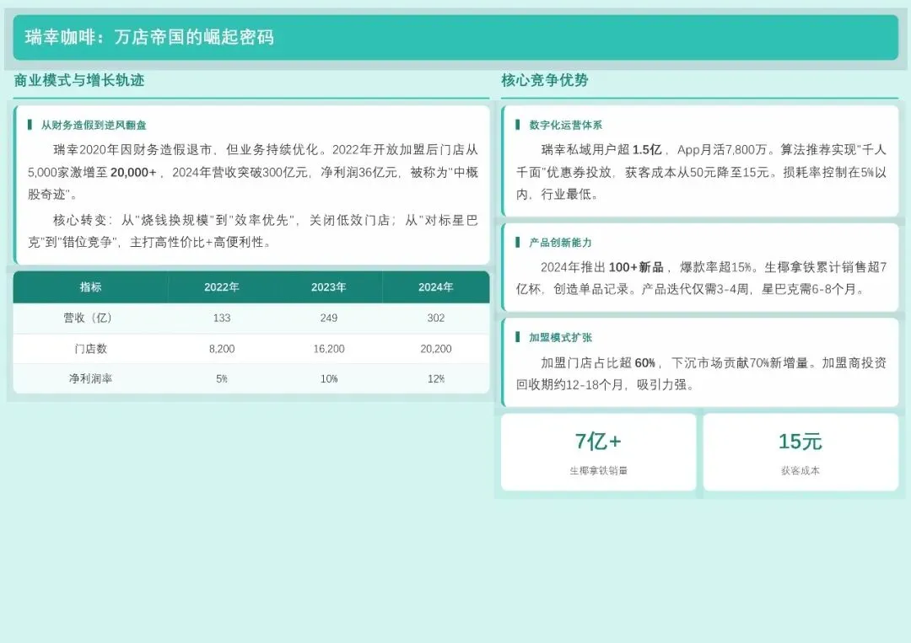Click the '7亿+' statistic figure
This screenshot has height=643, width=911.
click(x=598, y=442)
